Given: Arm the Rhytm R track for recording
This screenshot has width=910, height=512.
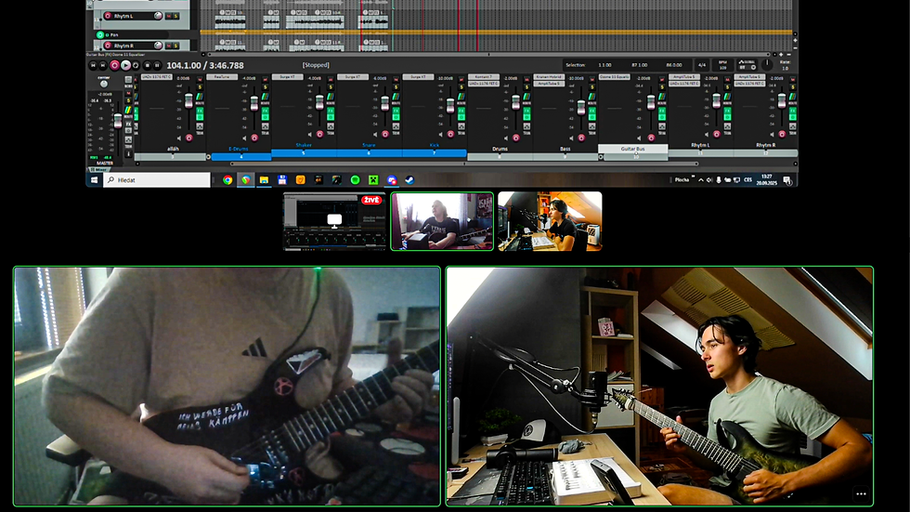Looking at the screenshot, I should (108, 46).
